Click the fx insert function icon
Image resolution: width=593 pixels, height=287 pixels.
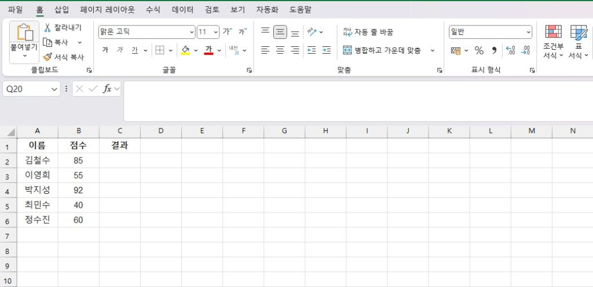click(x=107, y=89)
